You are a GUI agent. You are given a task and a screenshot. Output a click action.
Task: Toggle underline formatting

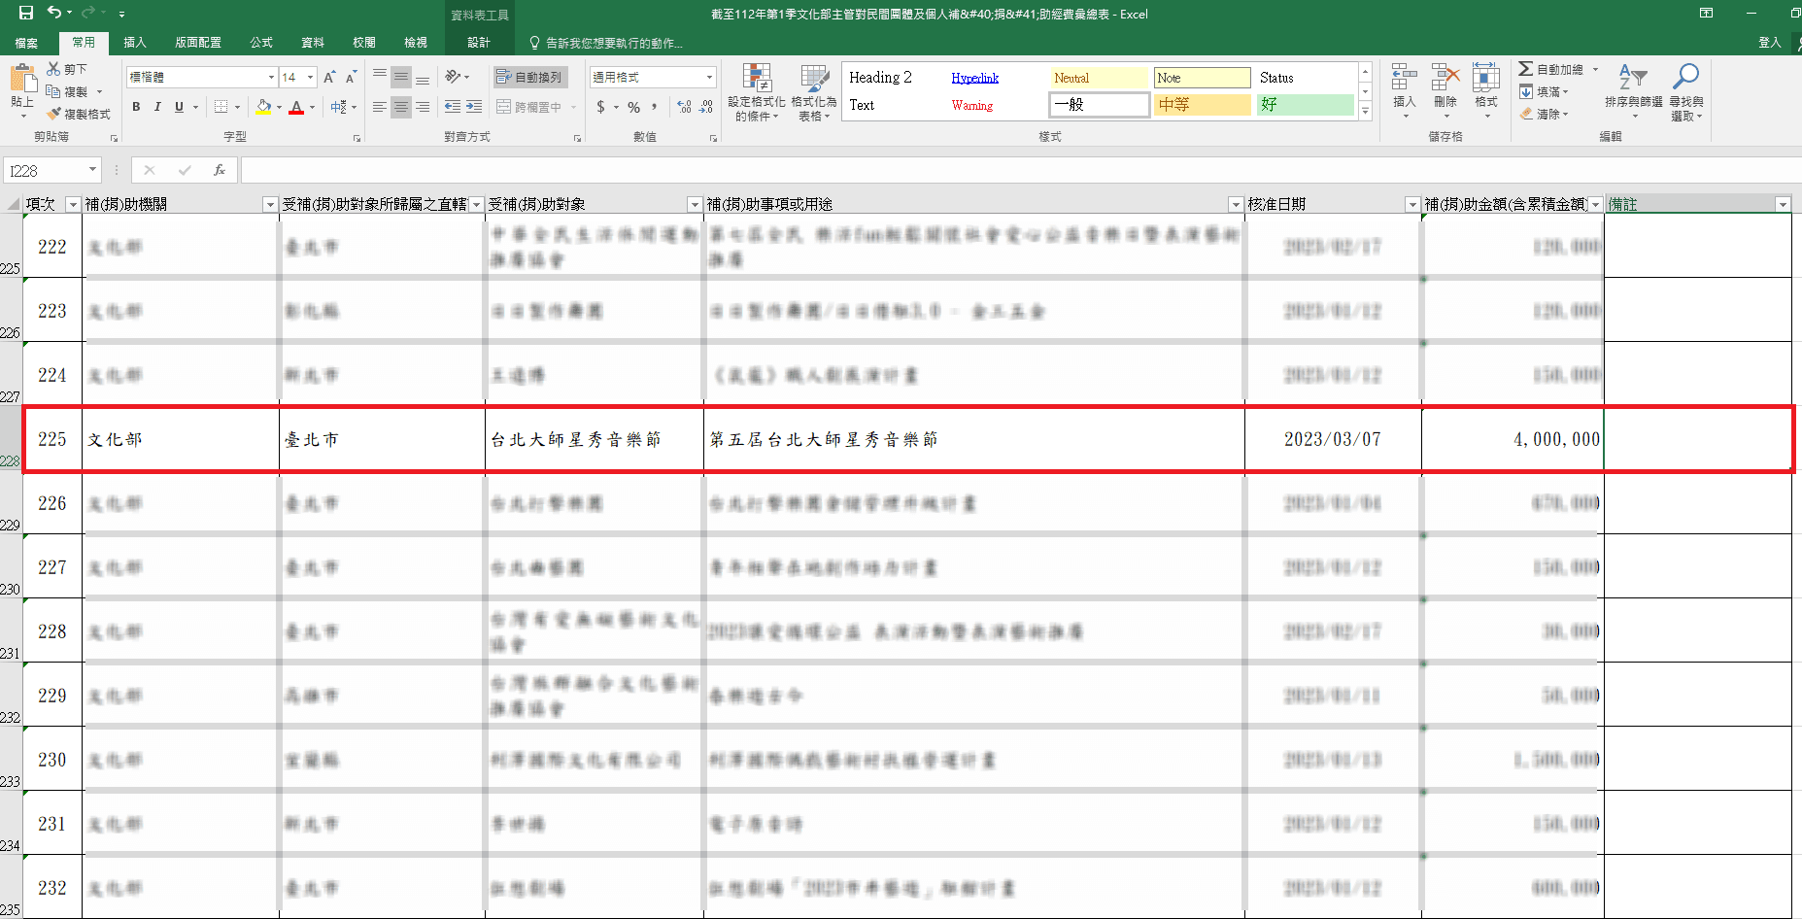pyautogui.click(x=179, y=107)
